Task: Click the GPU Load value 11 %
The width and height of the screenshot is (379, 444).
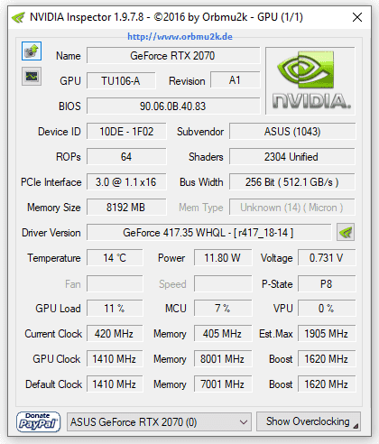Action: 115,309
